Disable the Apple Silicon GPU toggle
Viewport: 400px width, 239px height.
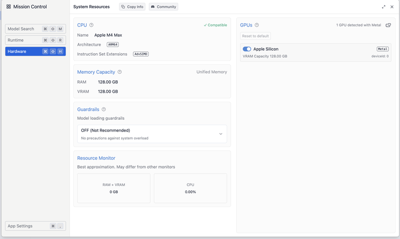click(247, 49)
